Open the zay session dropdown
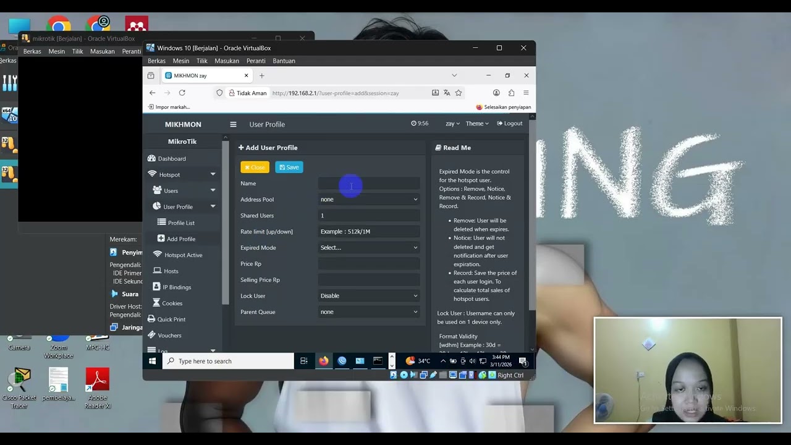This screenshot has width=791, height=445. pos(452,124)
